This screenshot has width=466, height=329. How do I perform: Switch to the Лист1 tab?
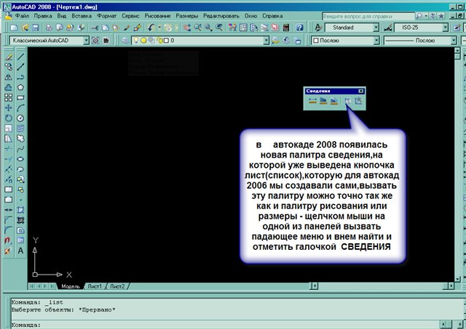point(95,286)
